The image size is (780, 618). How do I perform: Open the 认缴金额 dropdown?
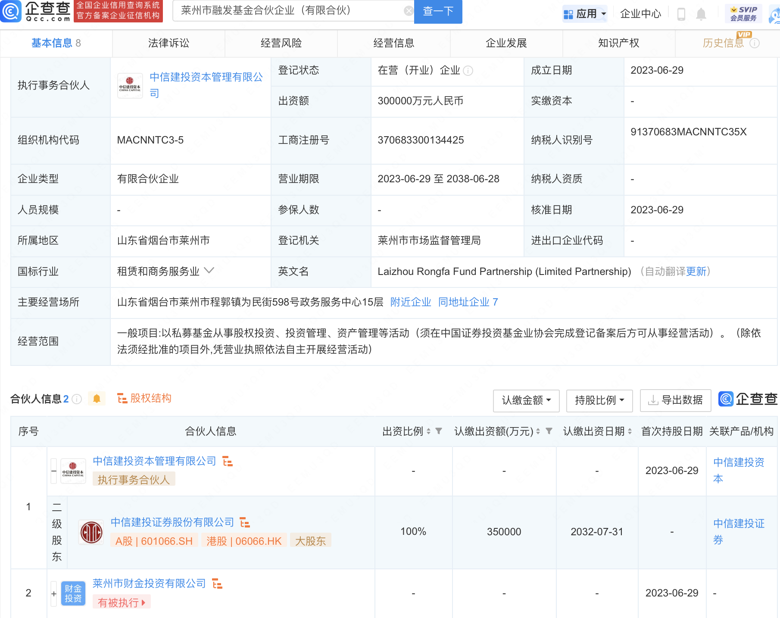[x=526, y=400]
